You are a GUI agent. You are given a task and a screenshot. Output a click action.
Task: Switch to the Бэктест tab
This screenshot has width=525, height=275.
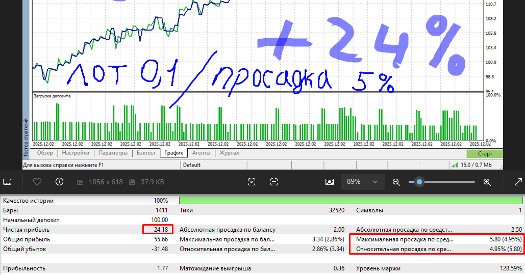[x=146, y=153]
